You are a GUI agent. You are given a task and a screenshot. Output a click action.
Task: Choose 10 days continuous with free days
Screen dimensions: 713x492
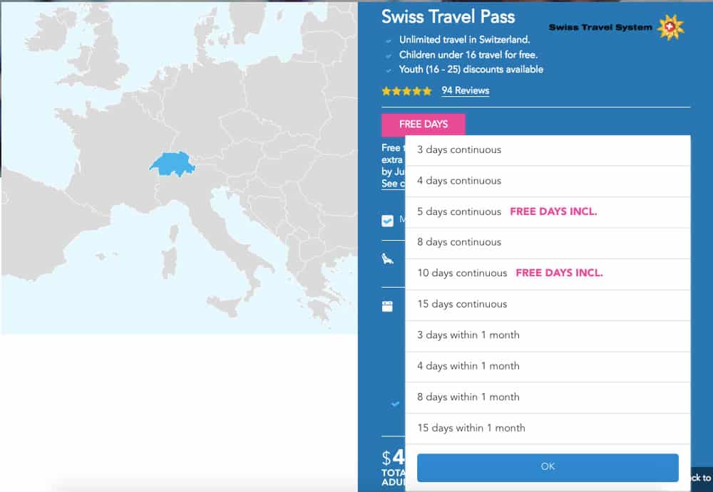[x=548, y=273]
